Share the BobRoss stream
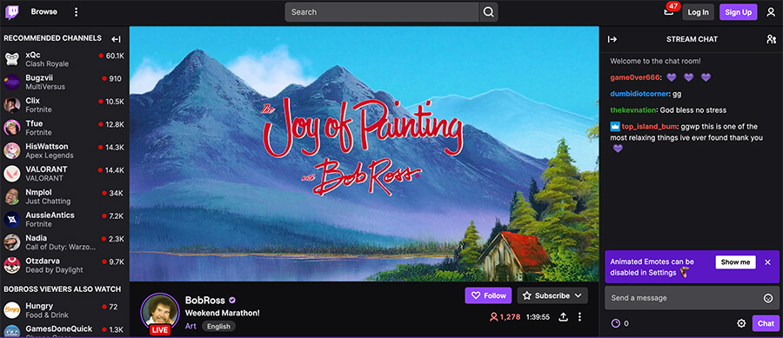 563,317
